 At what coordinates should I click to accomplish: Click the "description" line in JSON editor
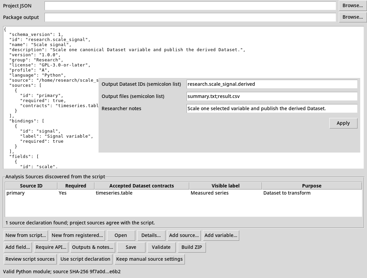[127, 50]
